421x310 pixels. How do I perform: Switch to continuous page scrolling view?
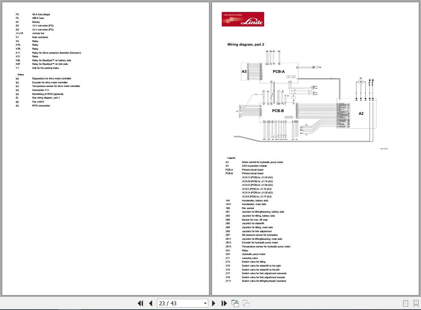pos(416,303)
